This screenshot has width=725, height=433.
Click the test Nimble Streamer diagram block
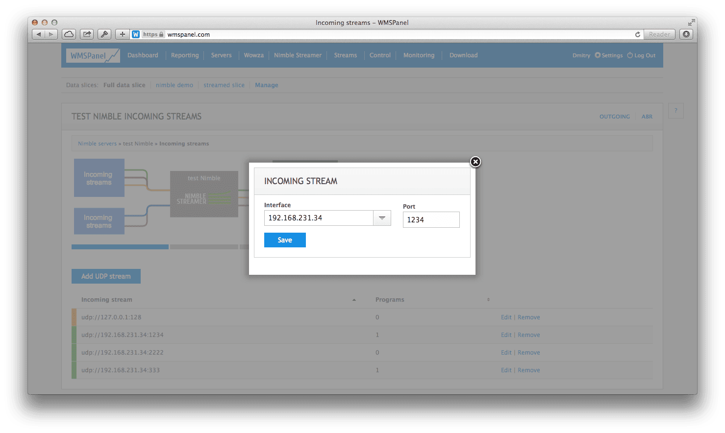tap(204, 194)
